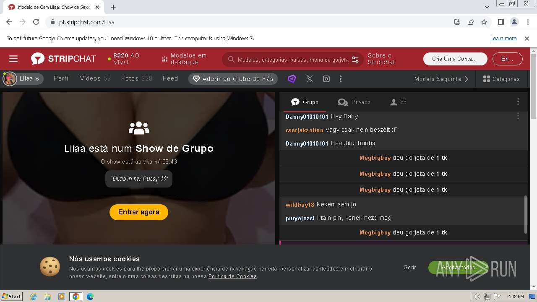
Task: Switch to Privado chat tab
Action: pyautogui.click(x=355, y=102)
